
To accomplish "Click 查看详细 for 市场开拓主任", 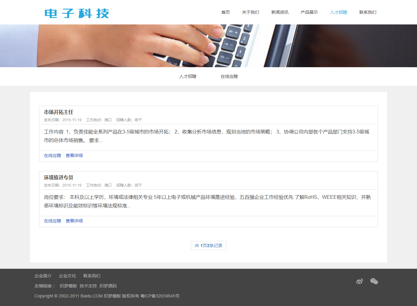I will click(x=74, y=155).
